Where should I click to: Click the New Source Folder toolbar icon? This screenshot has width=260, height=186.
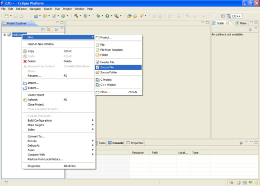tap(45, 16)
